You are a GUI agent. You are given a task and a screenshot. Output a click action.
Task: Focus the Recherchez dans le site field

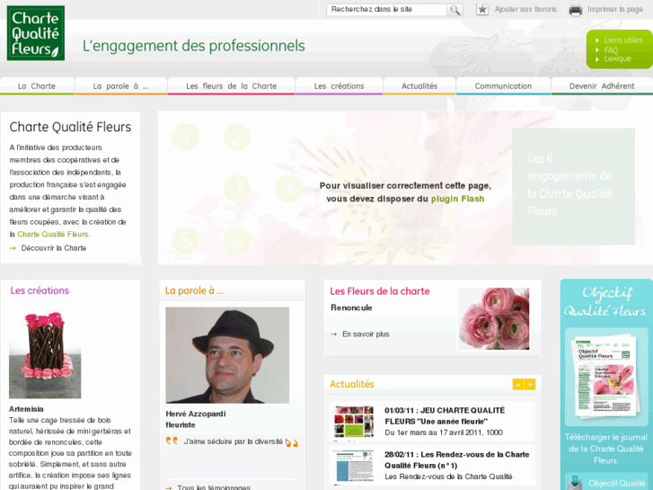(x=387, y=10)
